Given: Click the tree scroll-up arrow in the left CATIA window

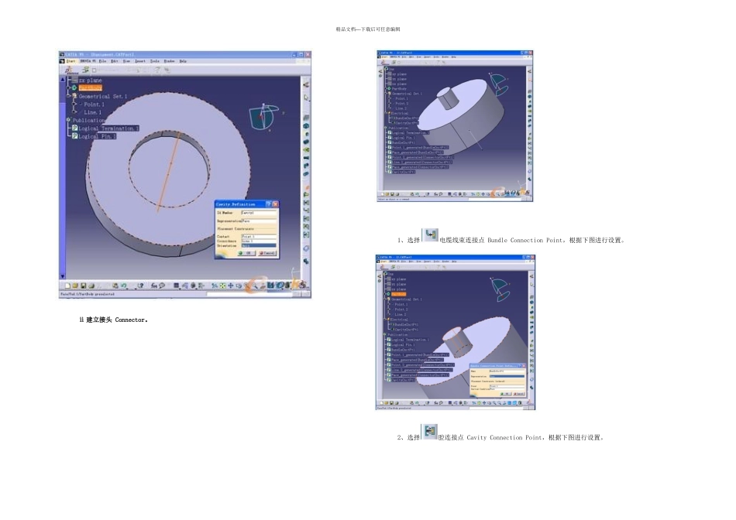Looking at the screenshot, I should pyautogui.click(x=63, y=80).
